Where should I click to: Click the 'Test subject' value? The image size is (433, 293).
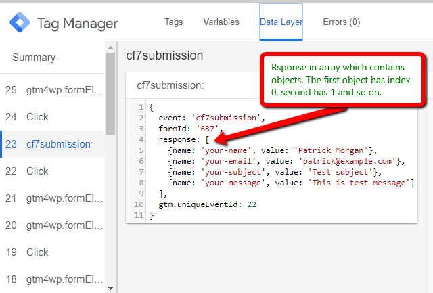340,172
